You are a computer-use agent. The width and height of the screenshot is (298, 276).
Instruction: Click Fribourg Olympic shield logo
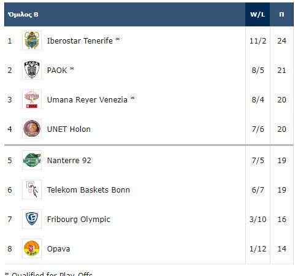(32, 219)
